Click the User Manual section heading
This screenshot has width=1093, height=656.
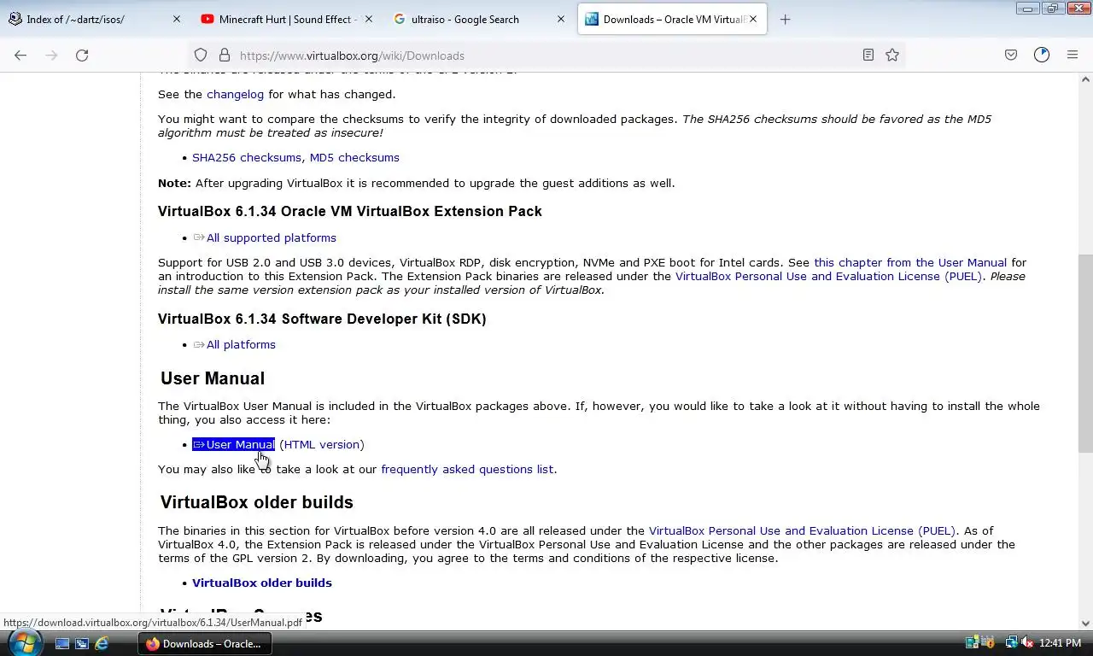pyautogui.click(x=213, y=378)
